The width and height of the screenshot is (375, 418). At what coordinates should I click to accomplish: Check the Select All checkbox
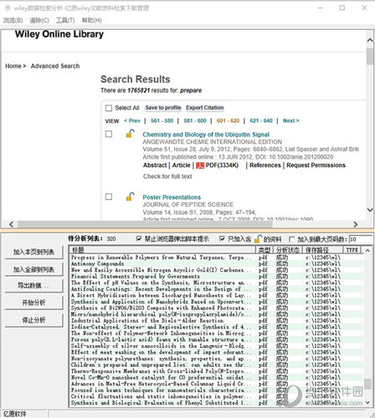tap(109, 108)
